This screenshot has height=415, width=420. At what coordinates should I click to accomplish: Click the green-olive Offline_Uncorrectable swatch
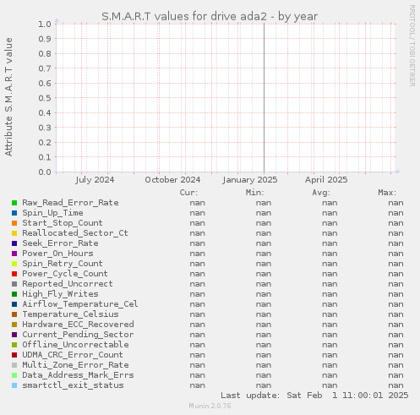pyautogui.click(x=14, y=345)
